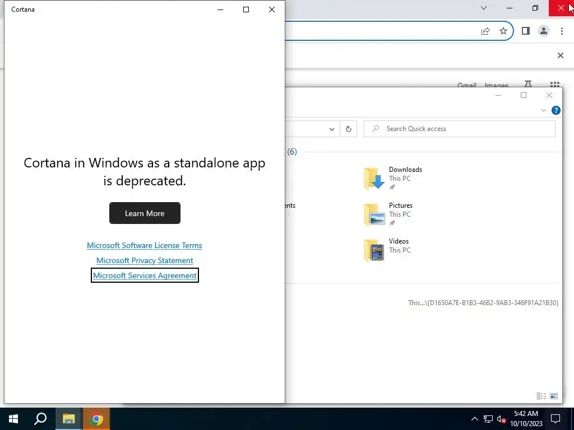574x430 pixels.
Task: Open the Chrome three-dot menu
Action: point(562,31)
